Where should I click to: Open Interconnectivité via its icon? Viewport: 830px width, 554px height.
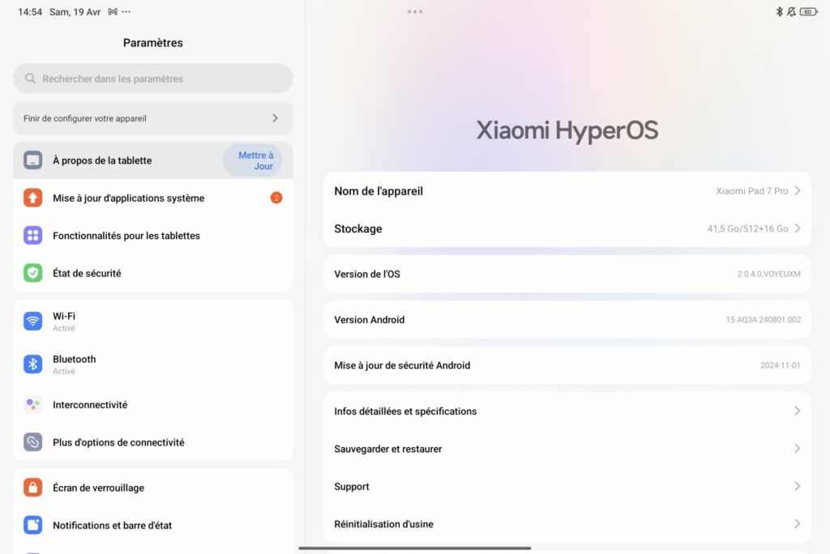(x=32, y=404)
